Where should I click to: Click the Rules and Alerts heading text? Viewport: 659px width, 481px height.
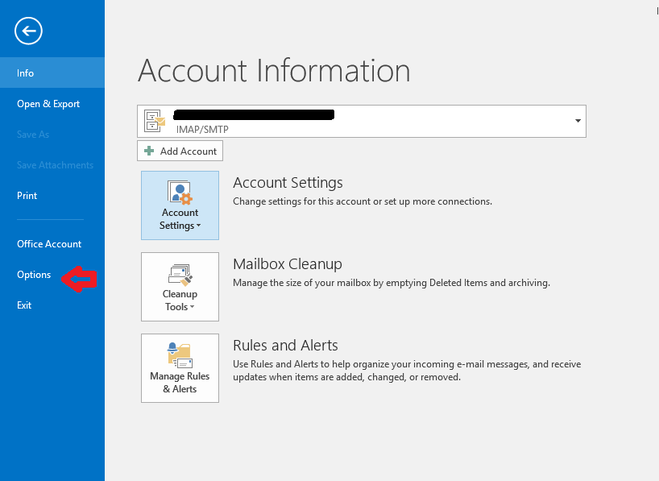[x=285, y=346]
